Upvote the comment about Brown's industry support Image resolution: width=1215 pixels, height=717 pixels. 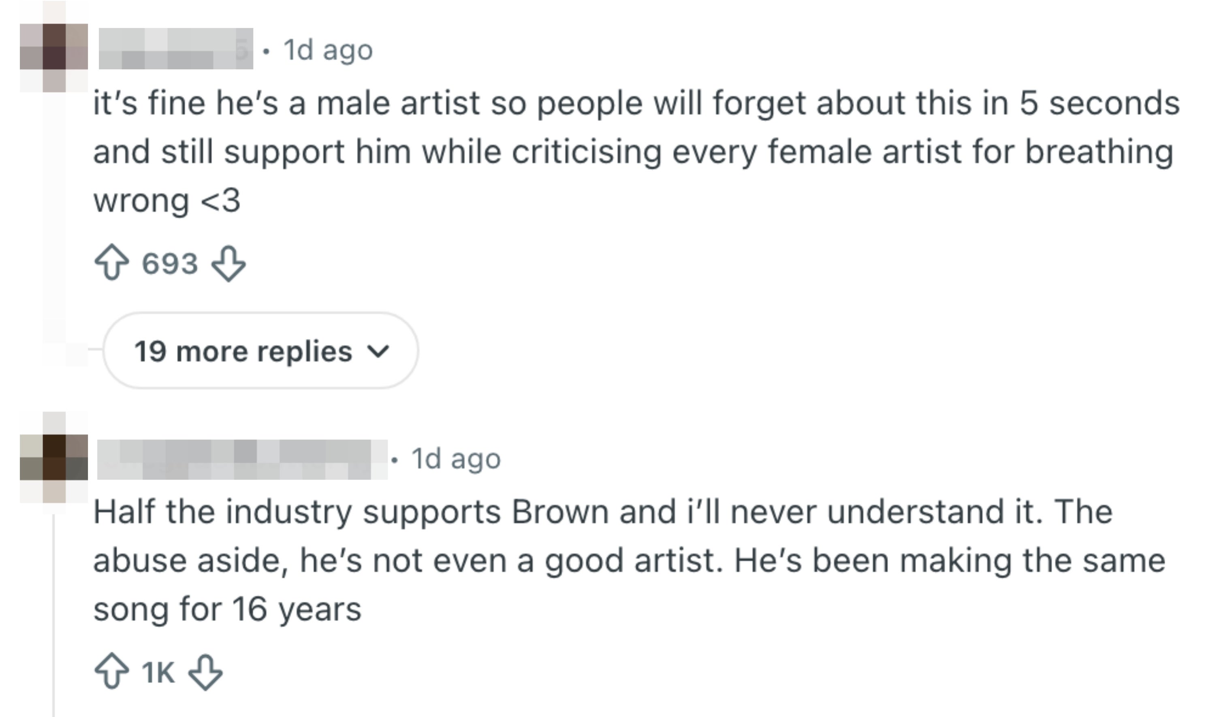[111, 672]
